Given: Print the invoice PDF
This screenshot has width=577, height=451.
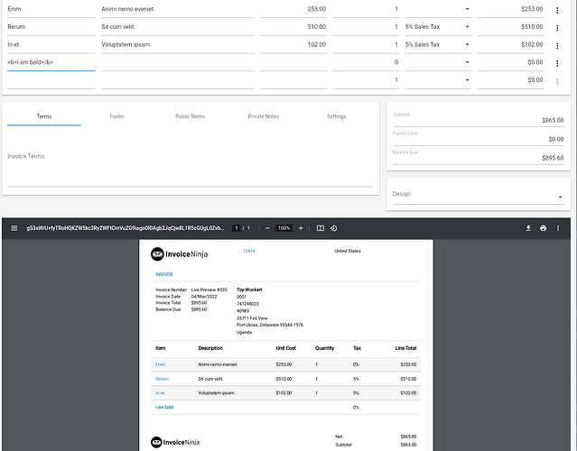Looking at the screenshot, I should tap(544, 228).
